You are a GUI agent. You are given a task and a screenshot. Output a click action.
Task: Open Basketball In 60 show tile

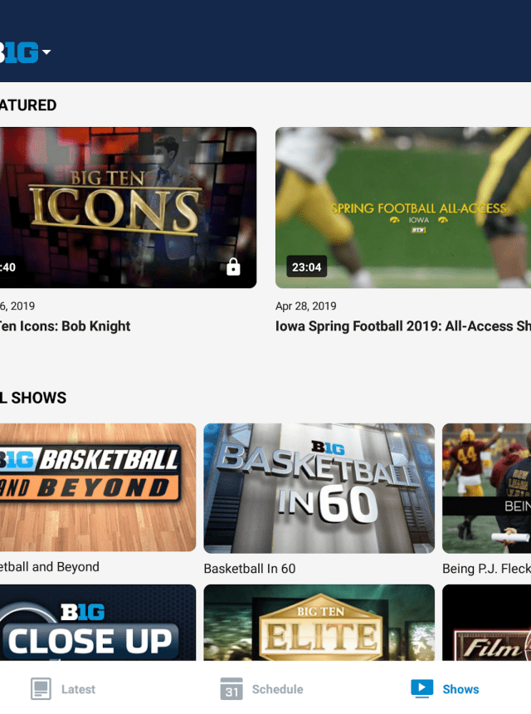(x=319, y=488)
